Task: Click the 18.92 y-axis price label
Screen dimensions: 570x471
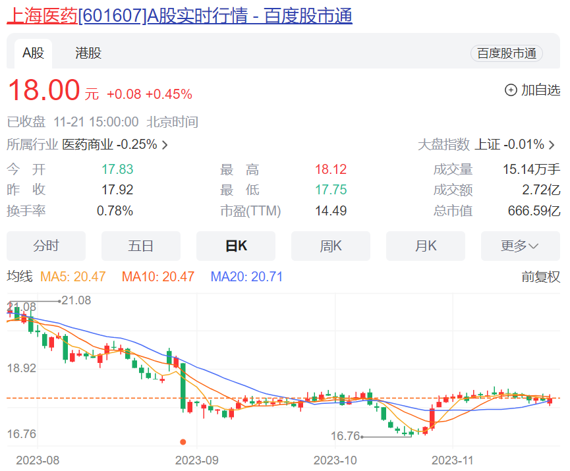Action: coord(22,368)
